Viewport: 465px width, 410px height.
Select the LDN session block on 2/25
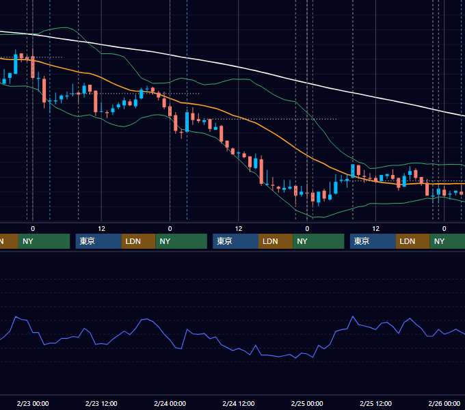[x=413, y=241]
